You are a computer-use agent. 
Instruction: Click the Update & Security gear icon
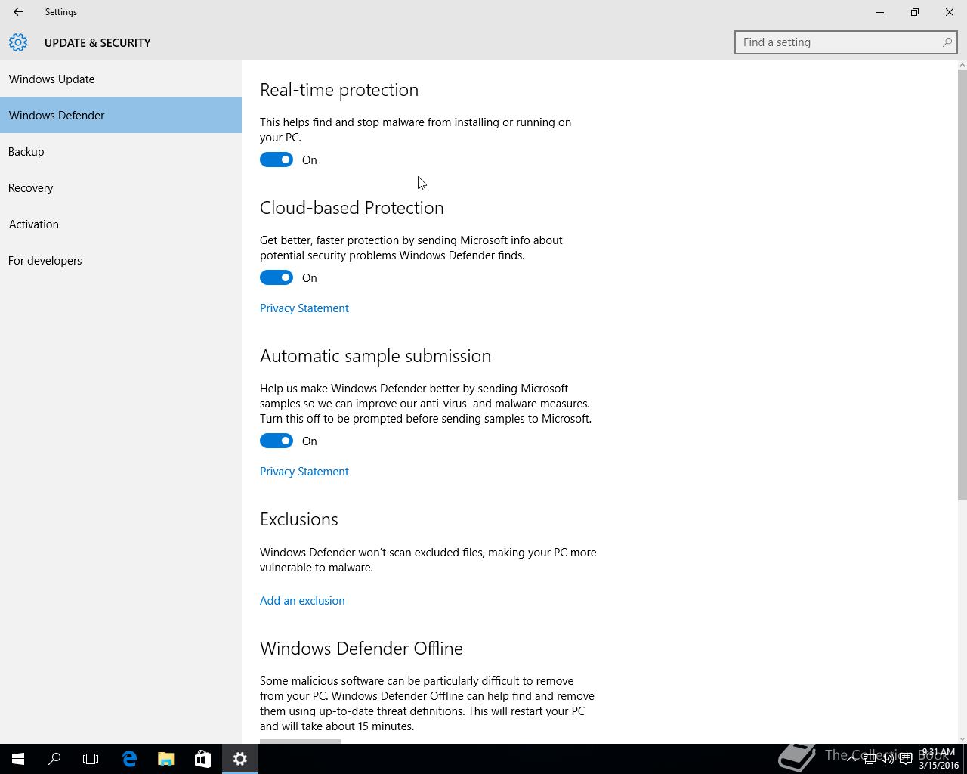(x=18, y=42)
